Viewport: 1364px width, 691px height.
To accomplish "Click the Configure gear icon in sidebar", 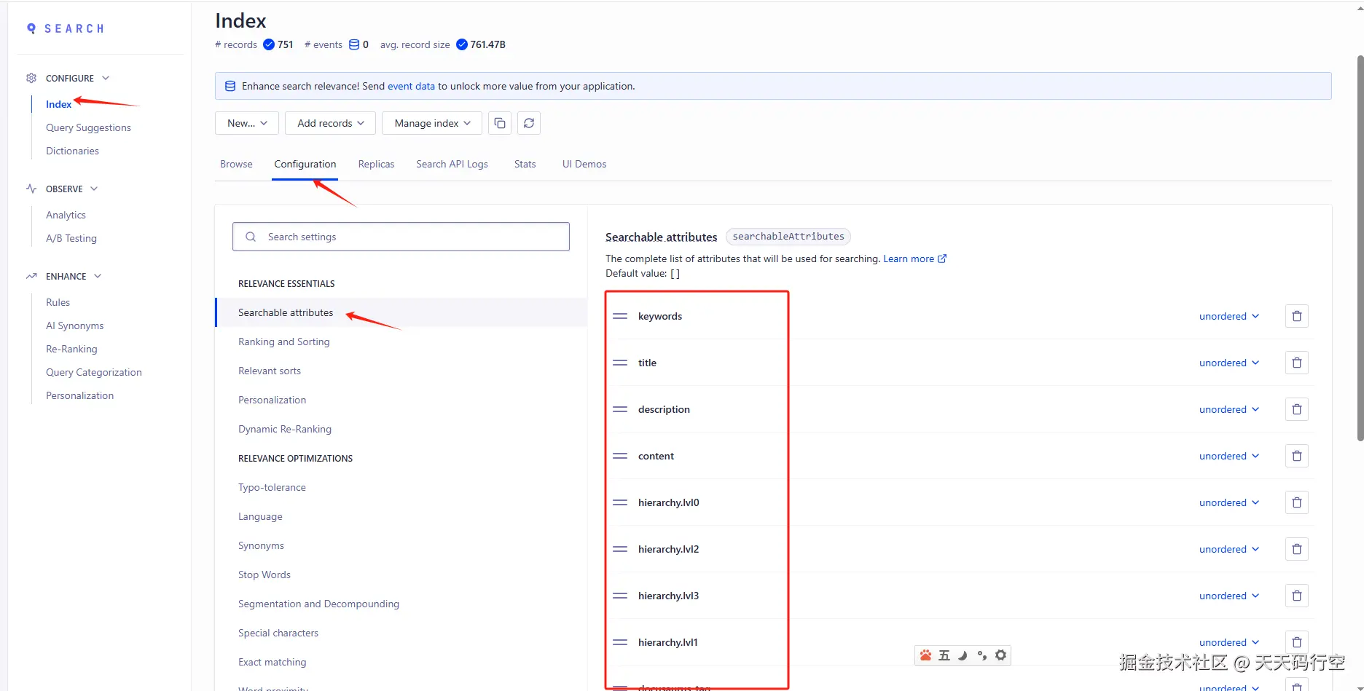I will click(x=31, y=78).
